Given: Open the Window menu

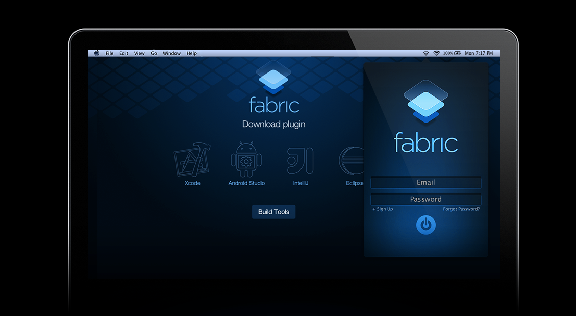Looking at the screenshot, I should coord(171,53).
